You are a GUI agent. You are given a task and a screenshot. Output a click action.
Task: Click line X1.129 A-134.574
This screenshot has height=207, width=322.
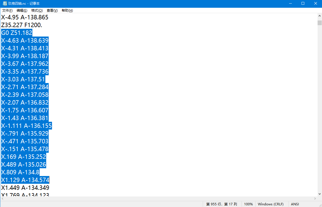25,180
